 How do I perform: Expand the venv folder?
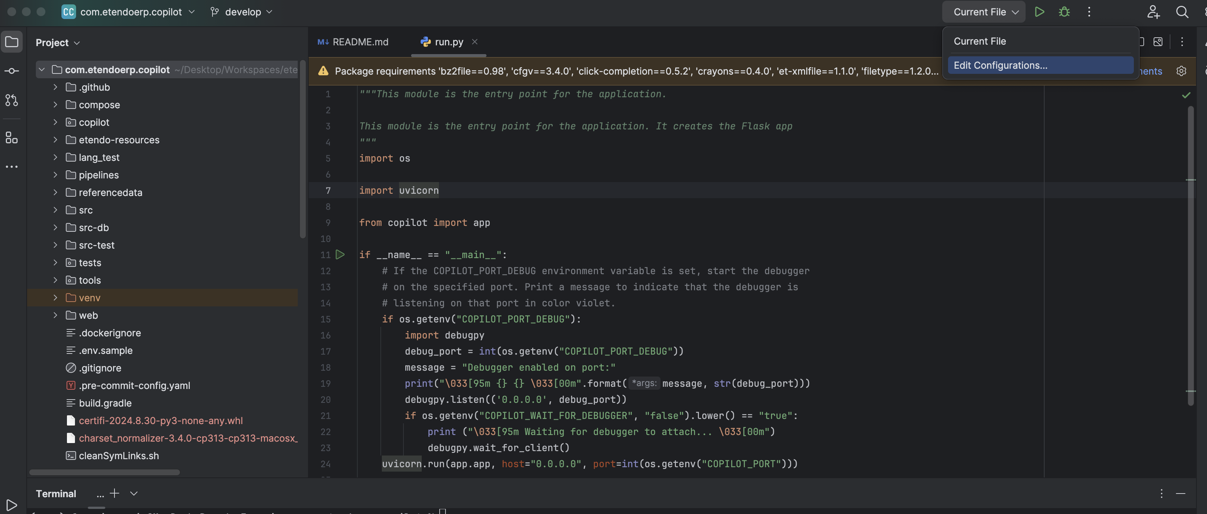[x=55, y=298]
